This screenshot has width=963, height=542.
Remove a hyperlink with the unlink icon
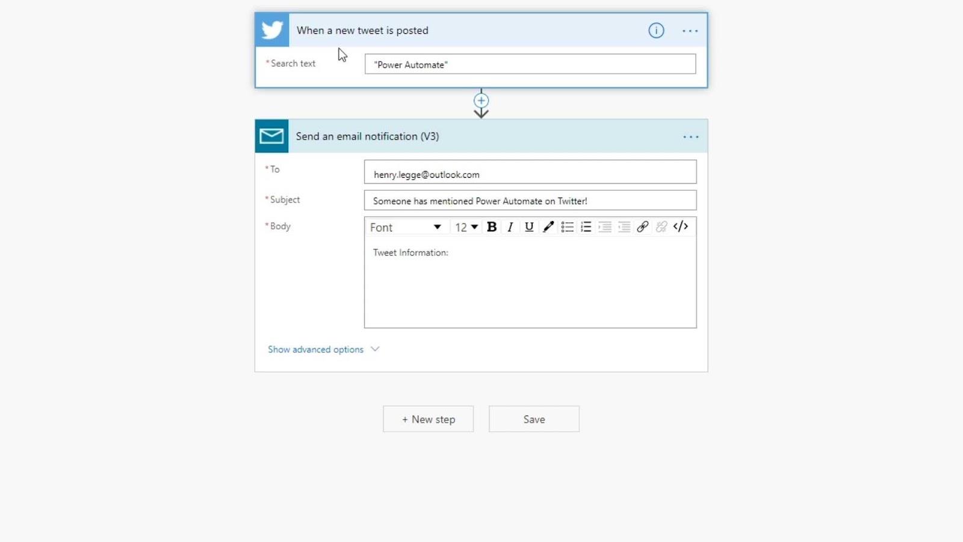tap(661, 227)
